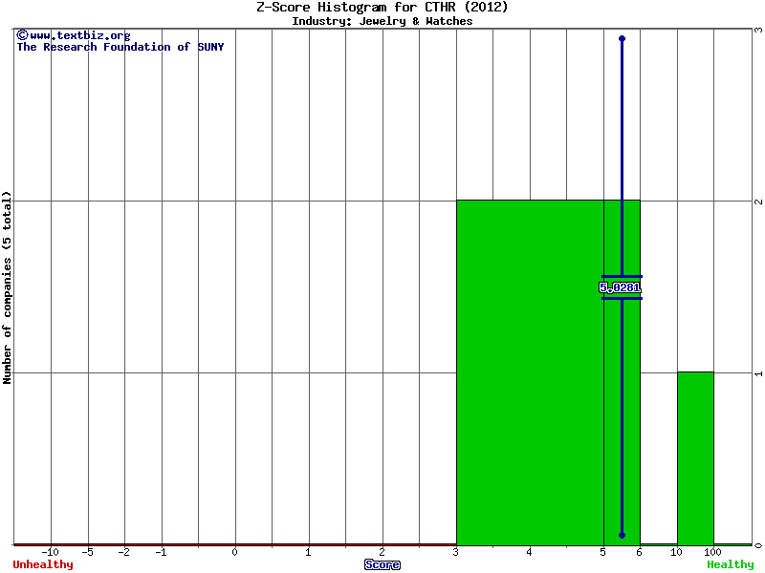Click the x-axis tick label '3'

(x=456, y=552)
